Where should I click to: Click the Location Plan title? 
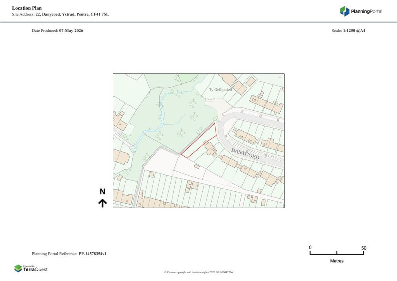(x=27, y=8)
